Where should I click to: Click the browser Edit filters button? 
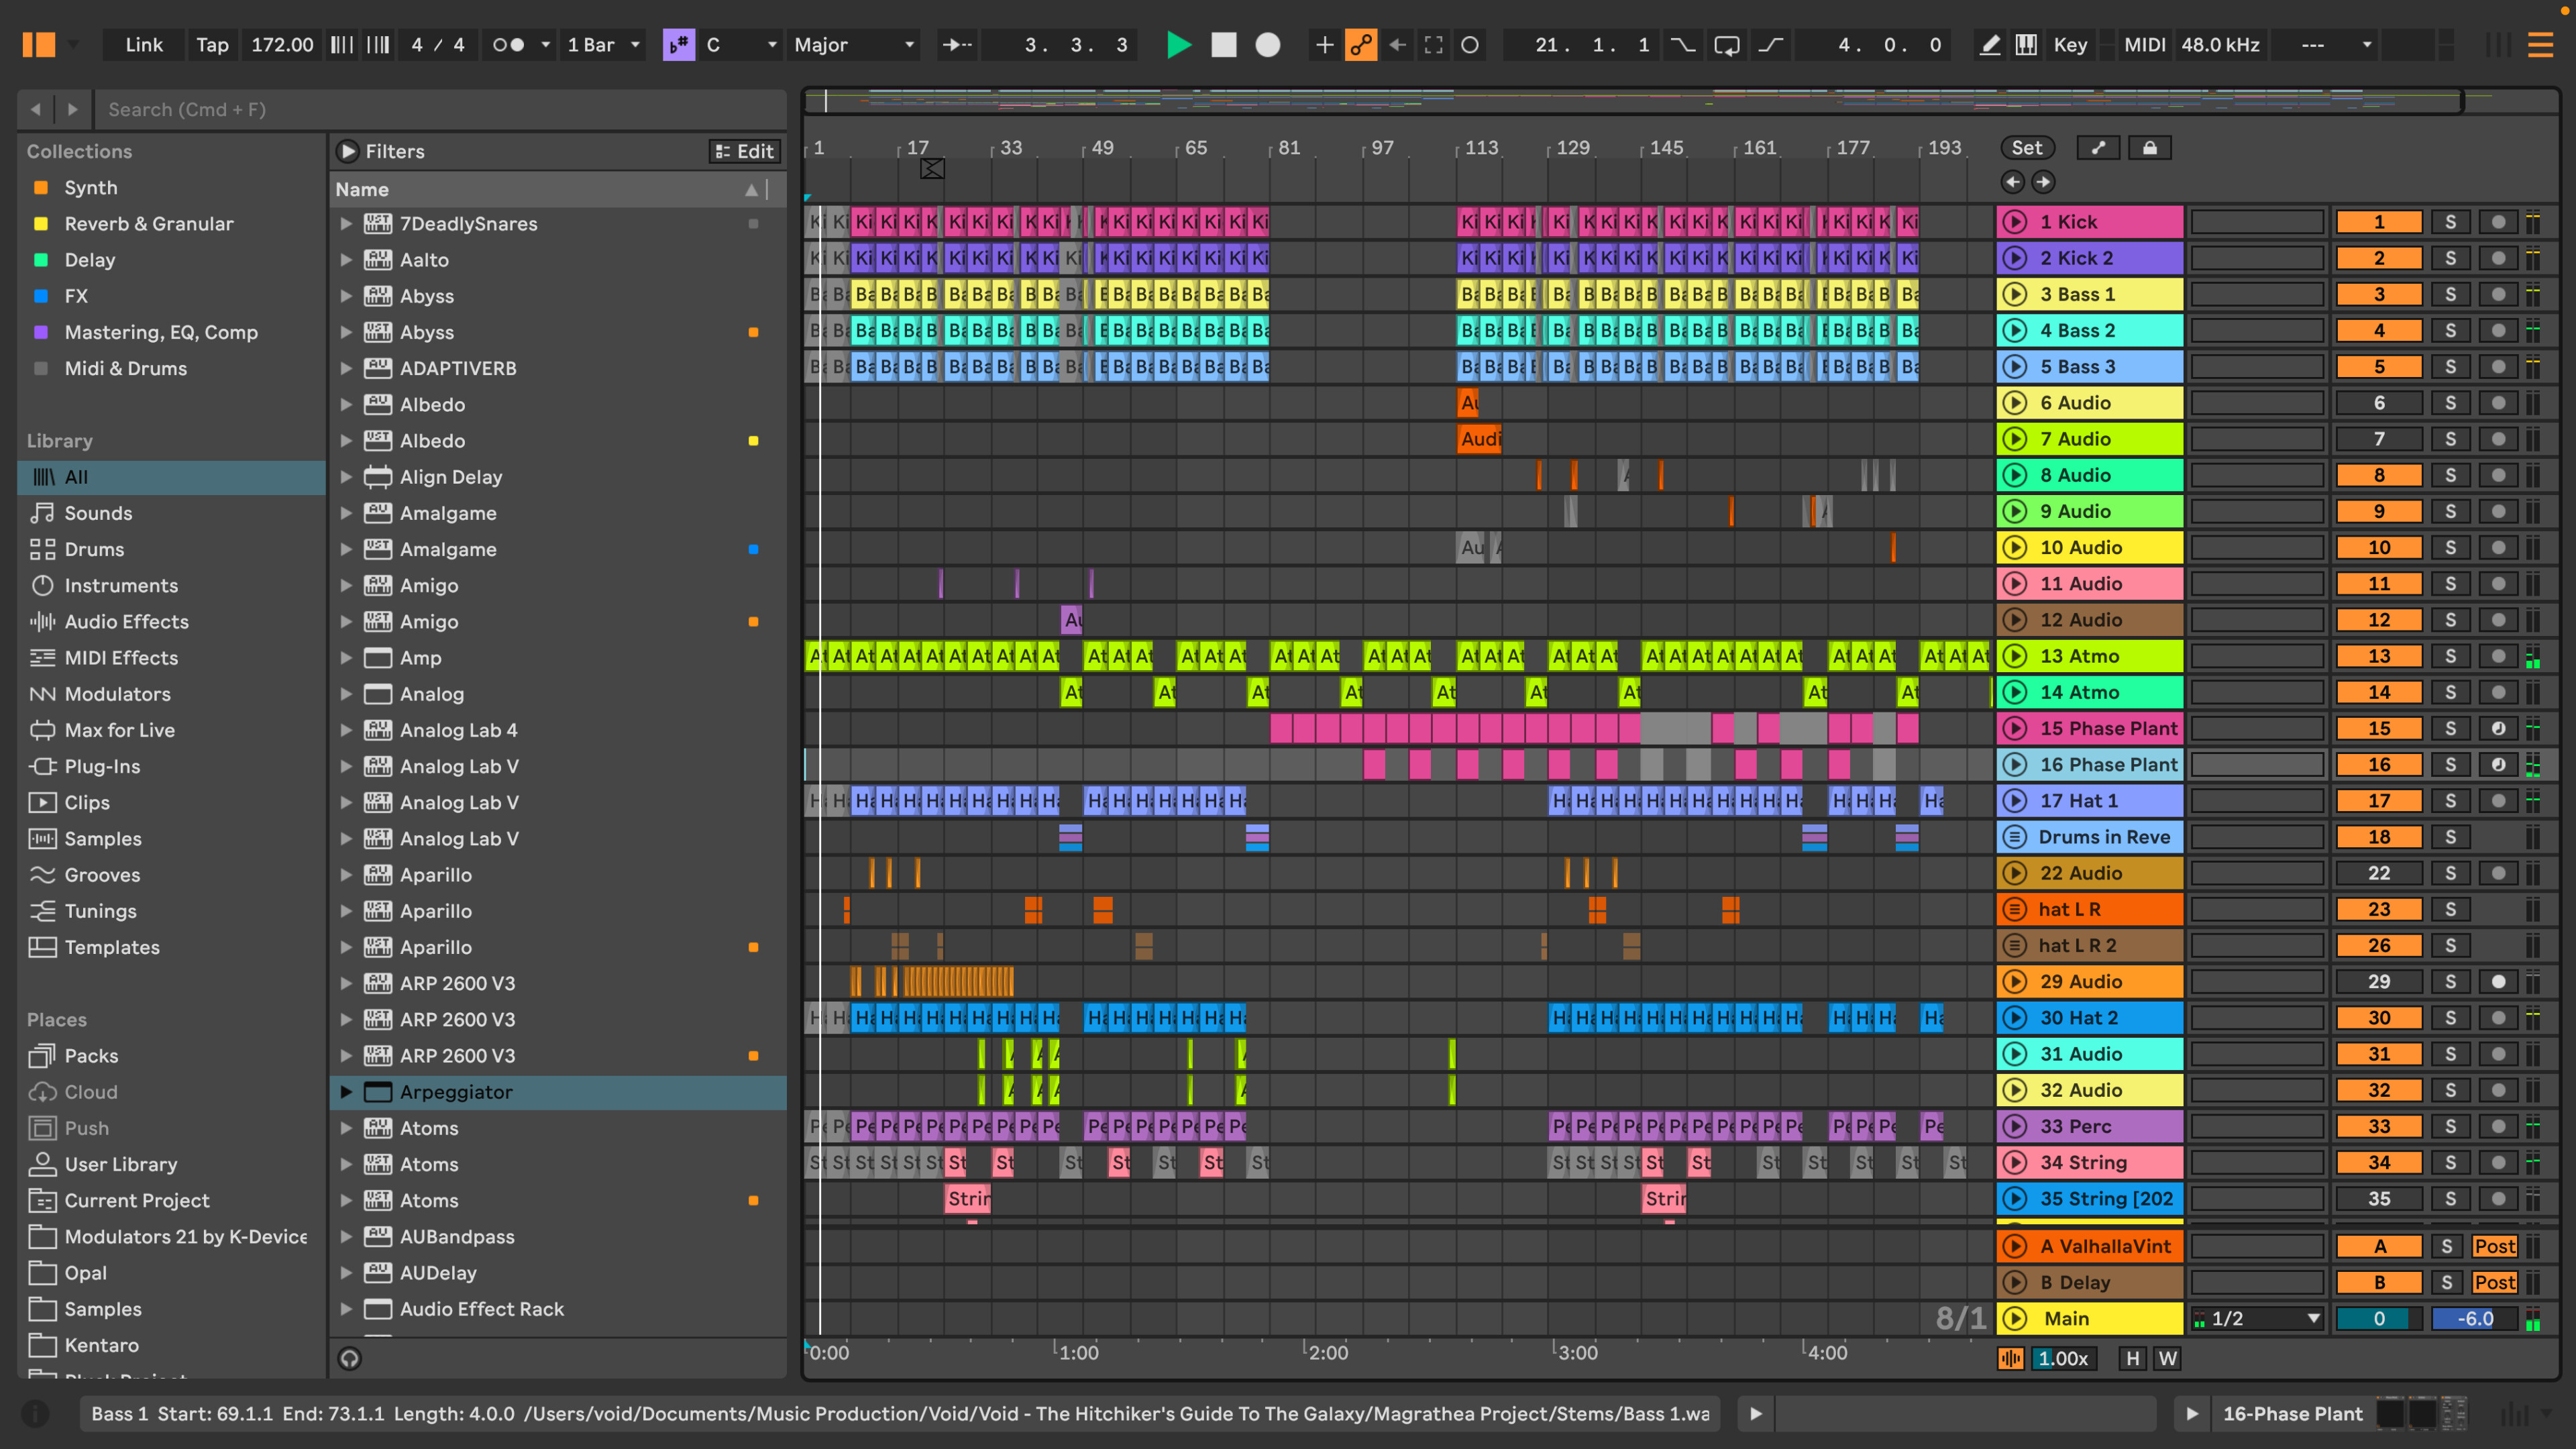pos(745,151)
